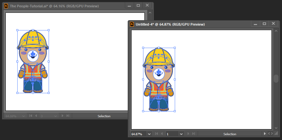The width and height of the screenshot is (282, 140).
Task: Go to next artboard in Untitled-4 window
Action: (188, 134)
